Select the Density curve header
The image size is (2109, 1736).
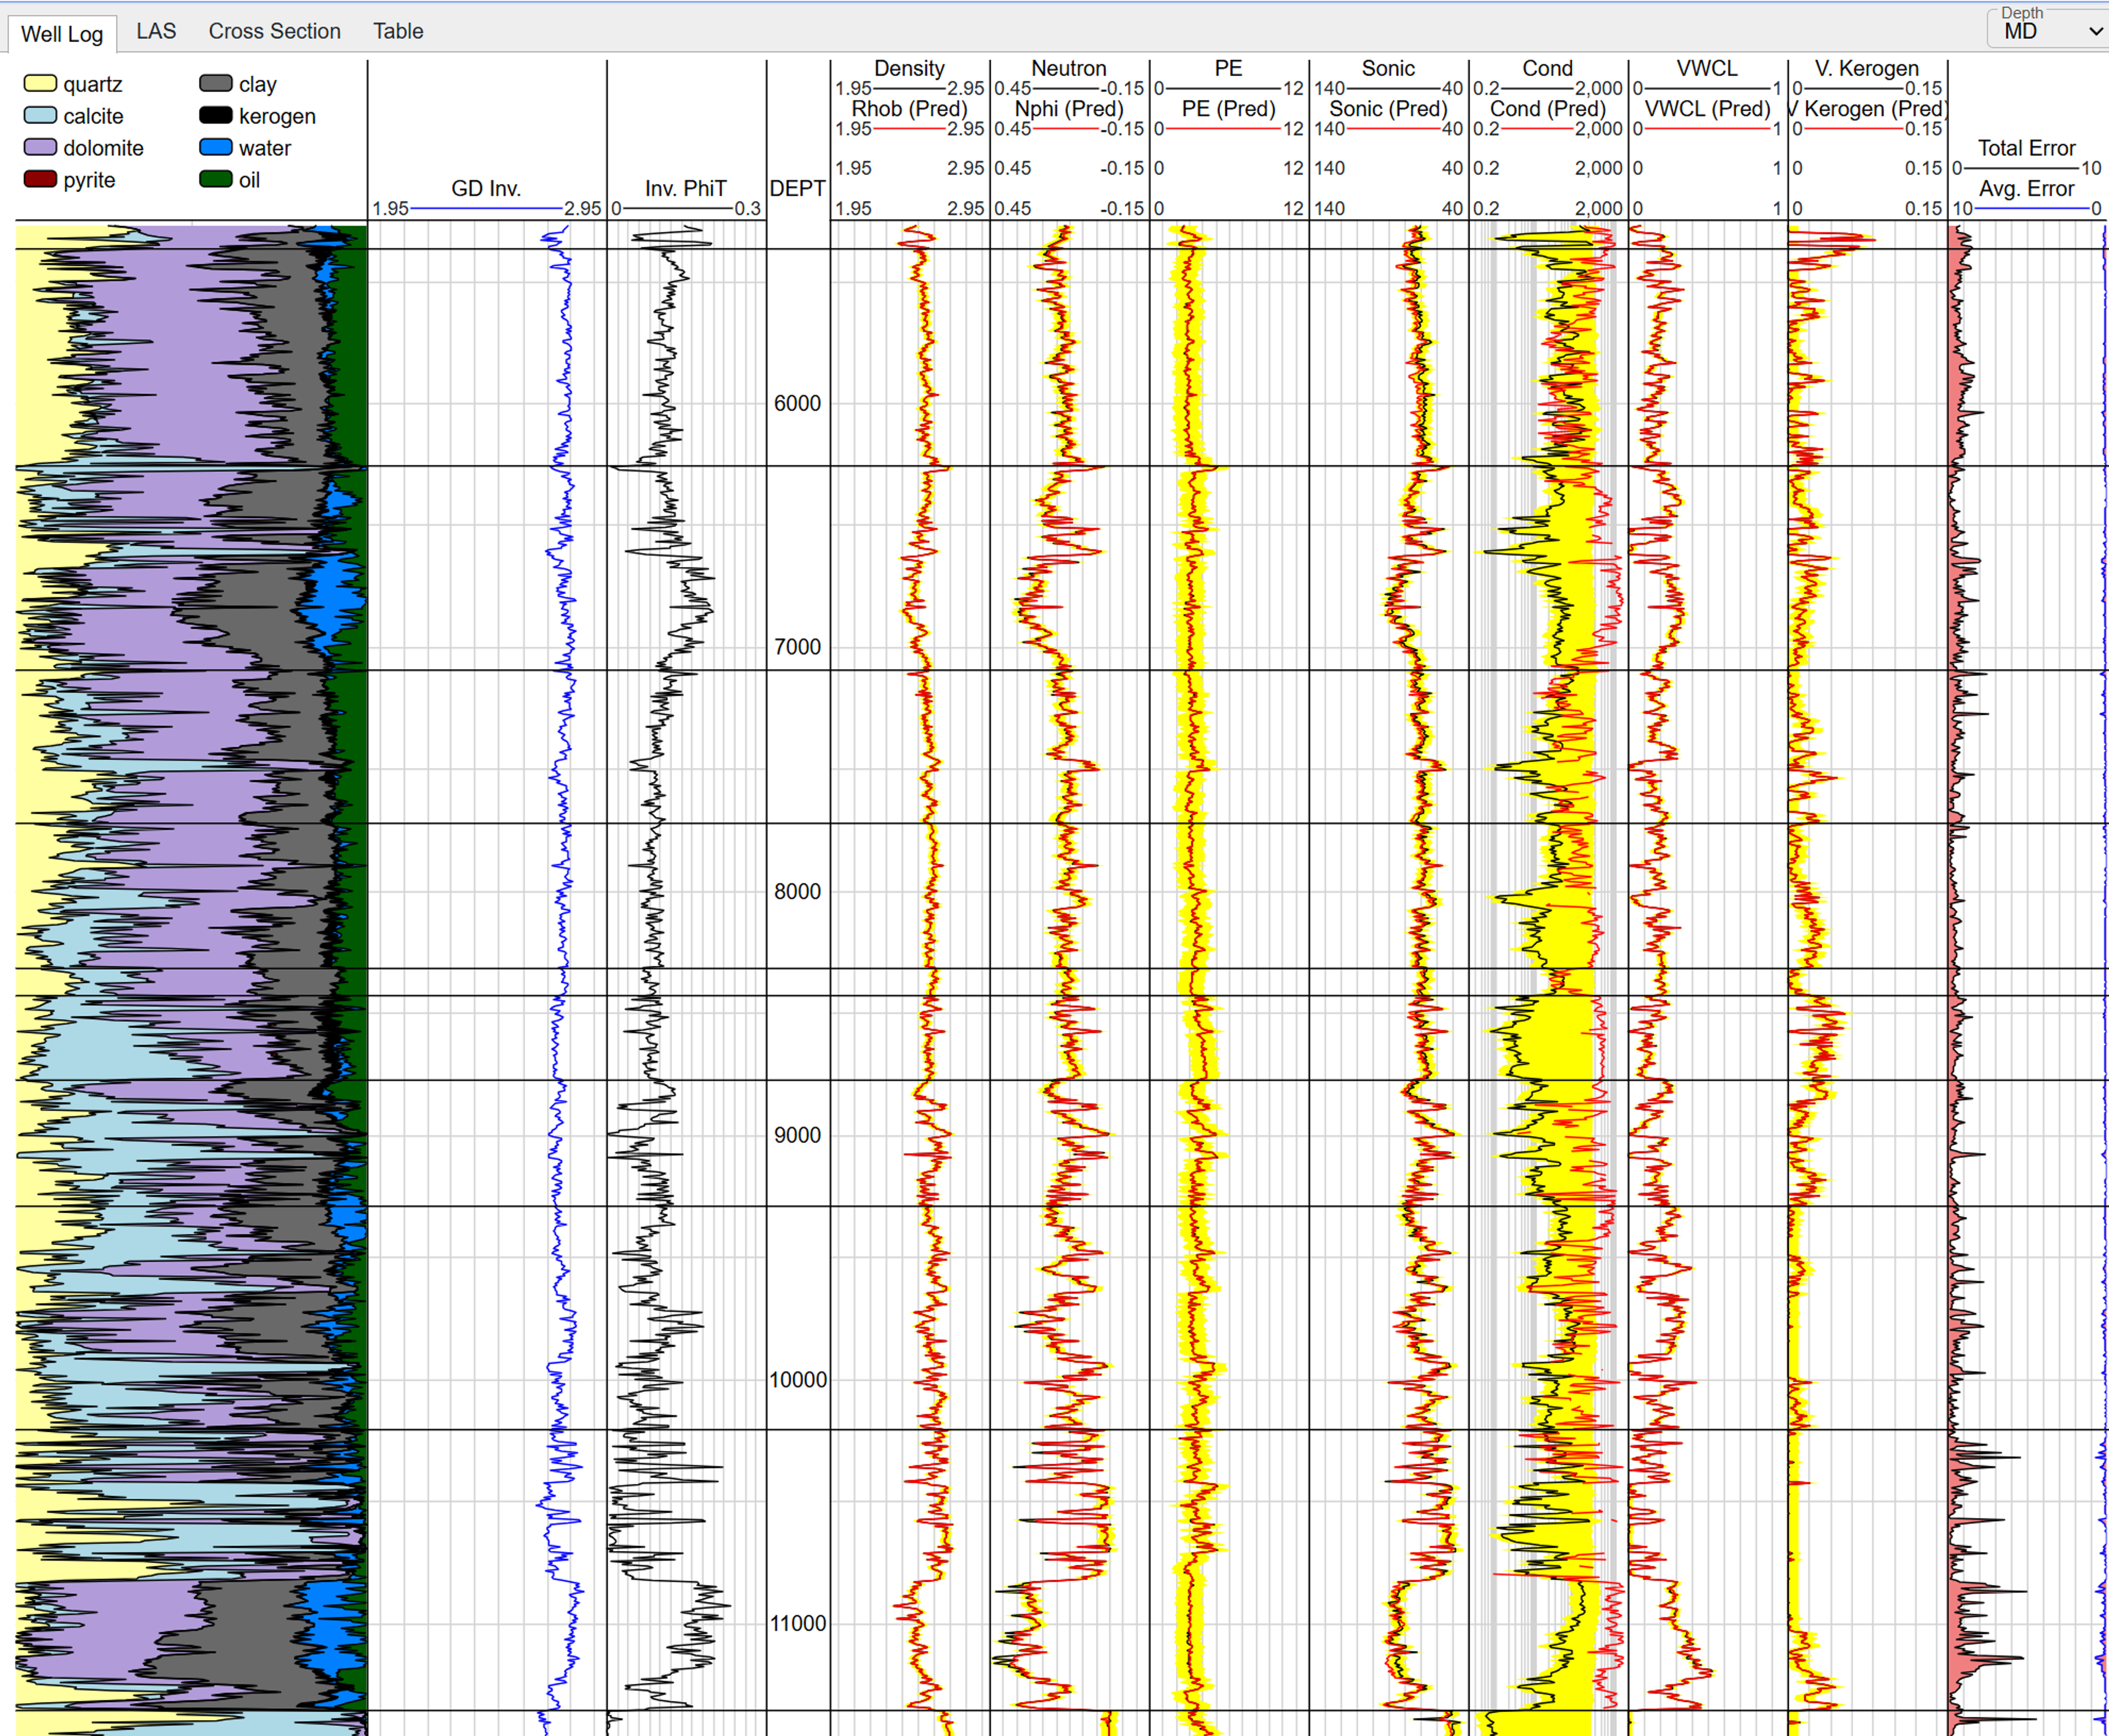coord(910,68)
